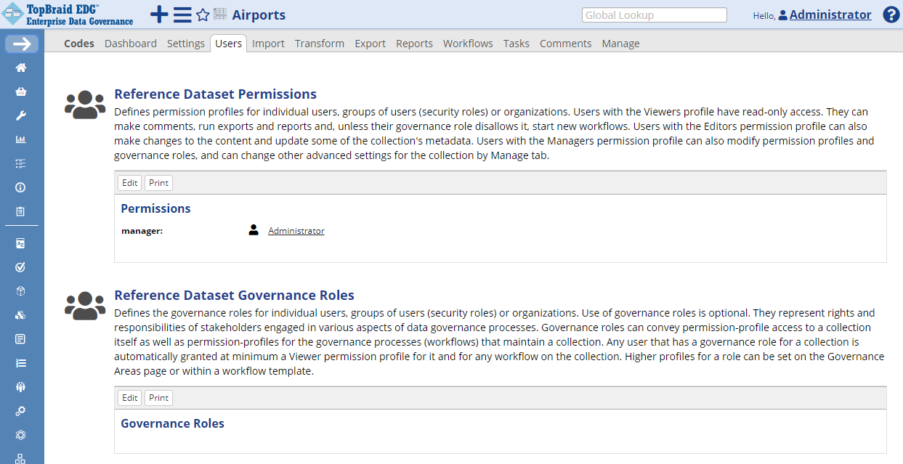Open the hamburger menu next to Airports
The image size is (903, 464).
(182, 14)
